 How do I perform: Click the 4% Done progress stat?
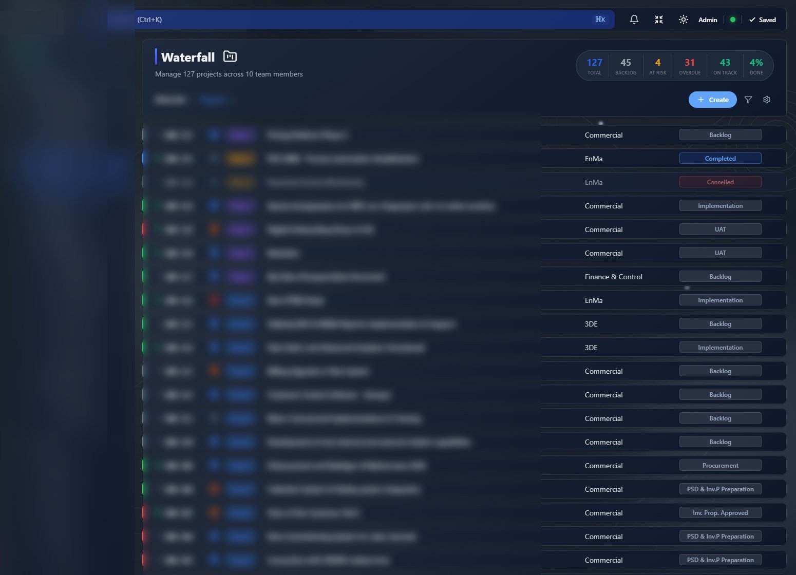[756, 66]
